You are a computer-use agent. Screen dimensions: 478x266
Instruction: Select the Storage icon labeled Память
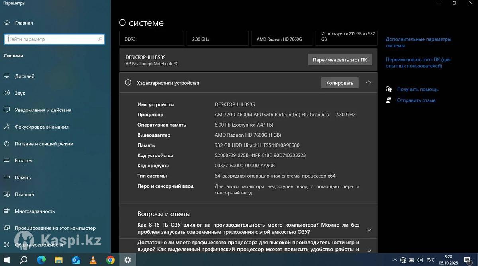7,178
